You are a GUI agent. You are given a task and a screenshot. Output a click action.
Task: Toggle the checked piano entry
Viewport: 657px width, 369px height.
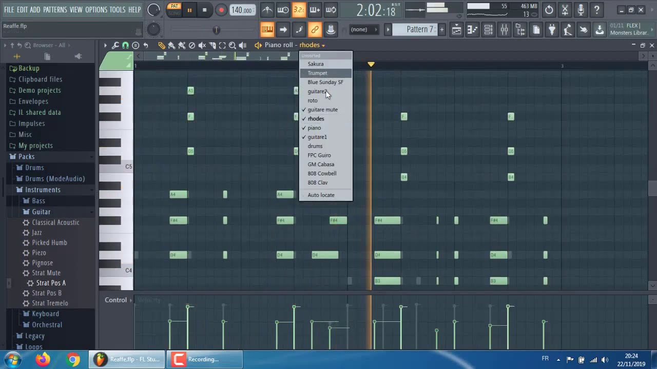point(325,128)
